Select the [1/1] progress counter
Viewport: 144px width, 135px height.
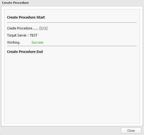pyautogui.click(x=43, y=28)
